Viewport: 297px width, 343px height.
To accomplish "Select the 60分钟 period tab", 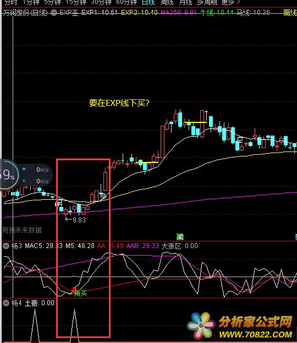I will [x=127, y=2].
